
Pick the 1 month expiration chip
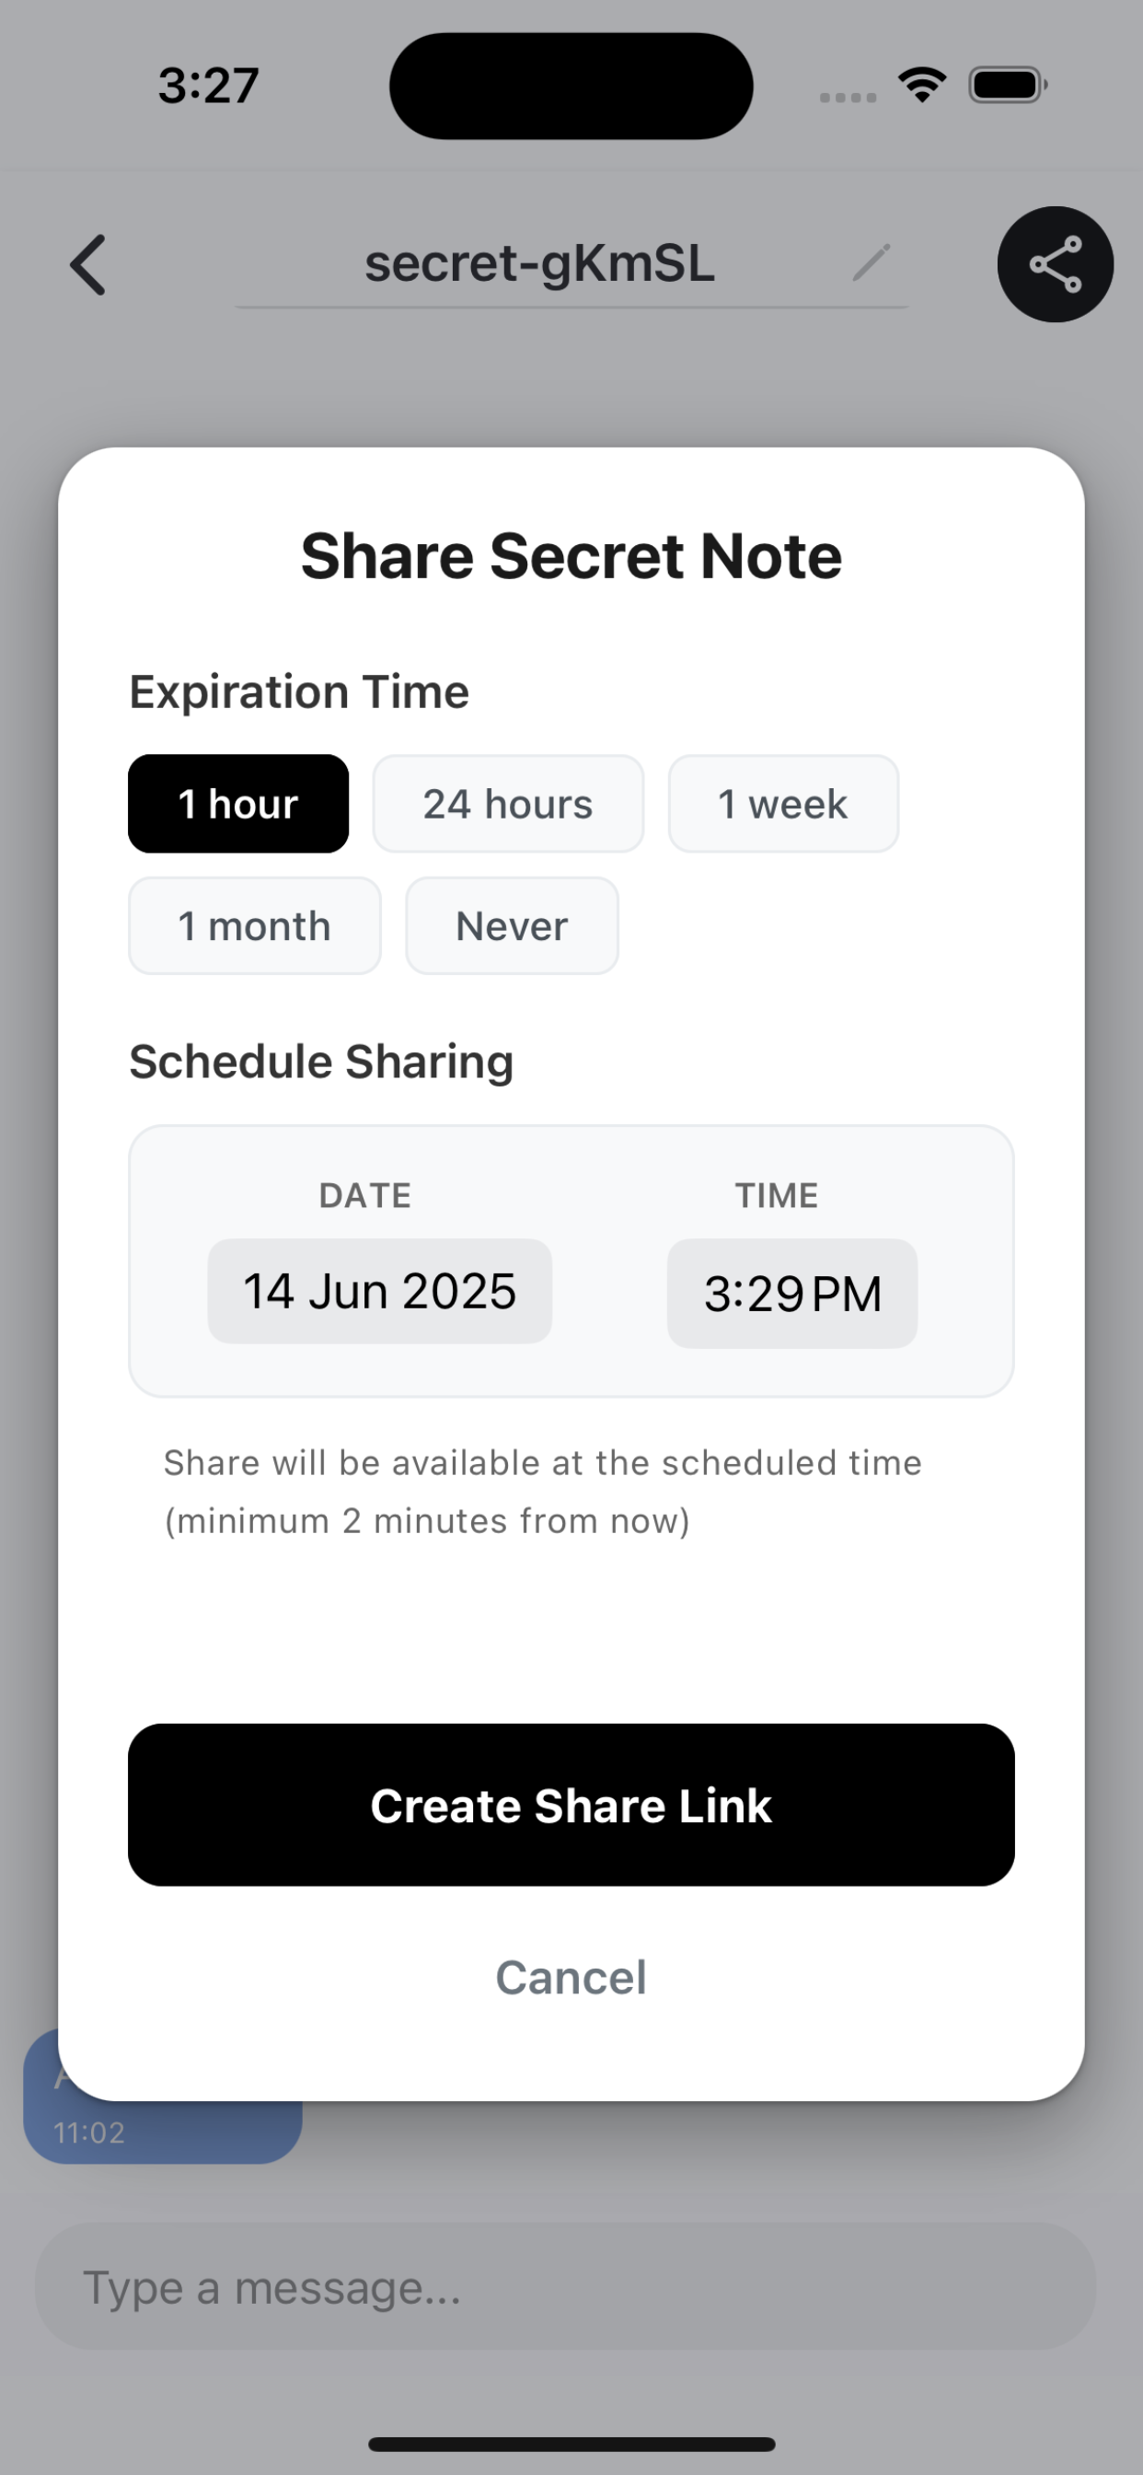(255, 925)
